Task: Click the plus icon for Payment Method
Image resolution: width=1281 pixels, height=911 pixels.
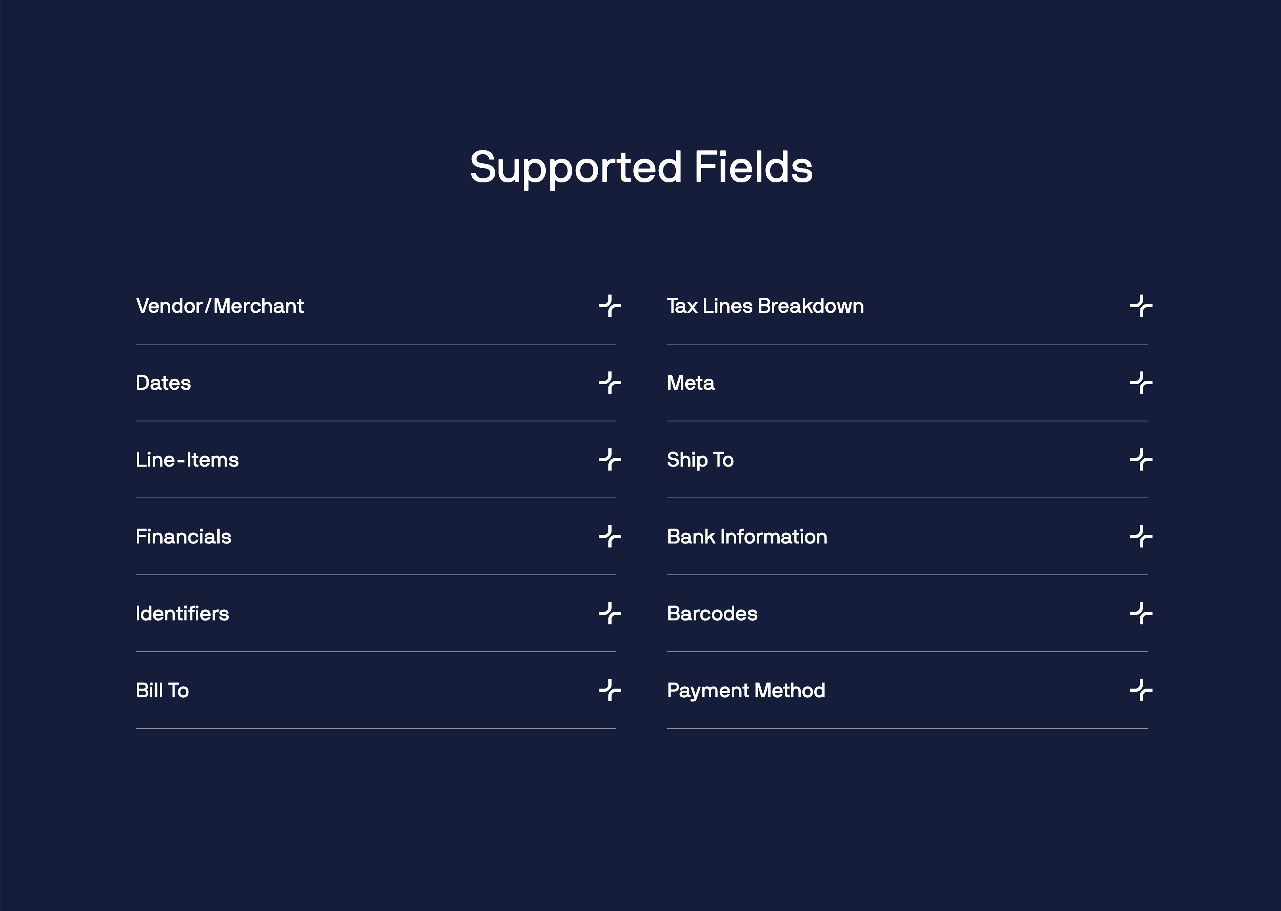Action: [1141, 691]
